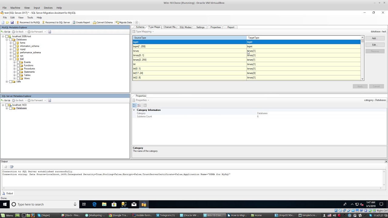The height and width of the screenshot is (218, 388).
Task: Click the Save Project disk icon
Action: 12,22
